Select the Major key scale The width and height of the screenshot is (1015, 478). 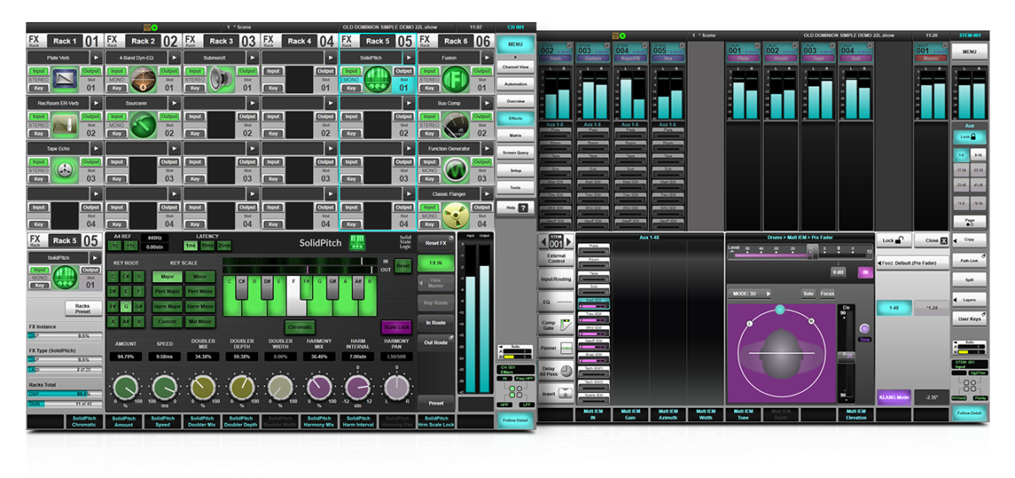pos(167,276)
